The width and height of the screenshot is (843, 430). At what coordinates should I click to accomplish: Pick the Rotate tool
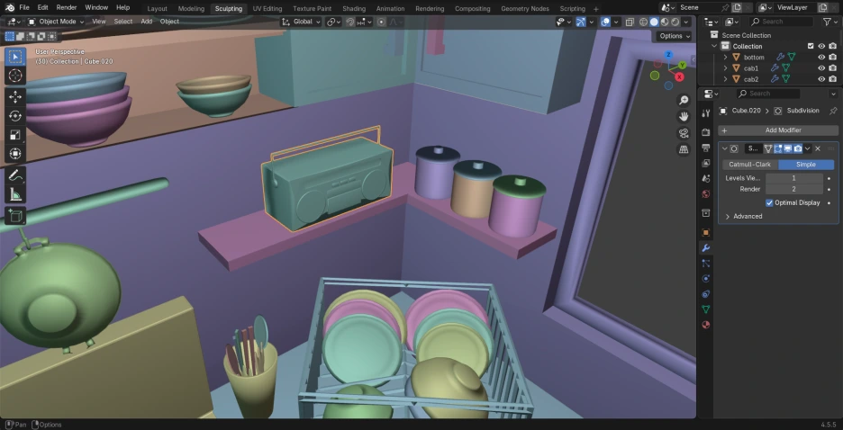[x=15, y=116]
